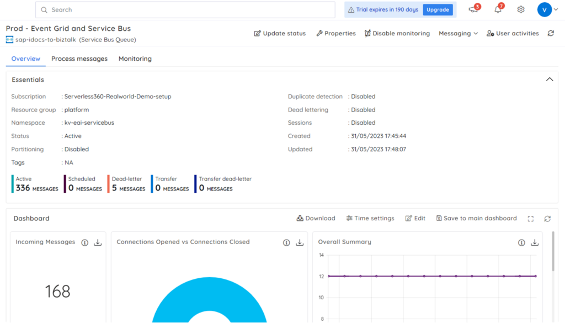565x328 pixels.
Task: Open the notifications bell with 7 alerts
Action: [497, 9]
